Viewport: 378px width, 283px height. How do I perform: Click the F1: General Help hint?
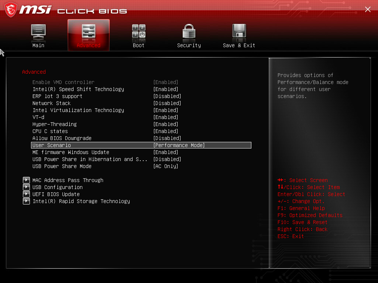[x=301, y=208]
